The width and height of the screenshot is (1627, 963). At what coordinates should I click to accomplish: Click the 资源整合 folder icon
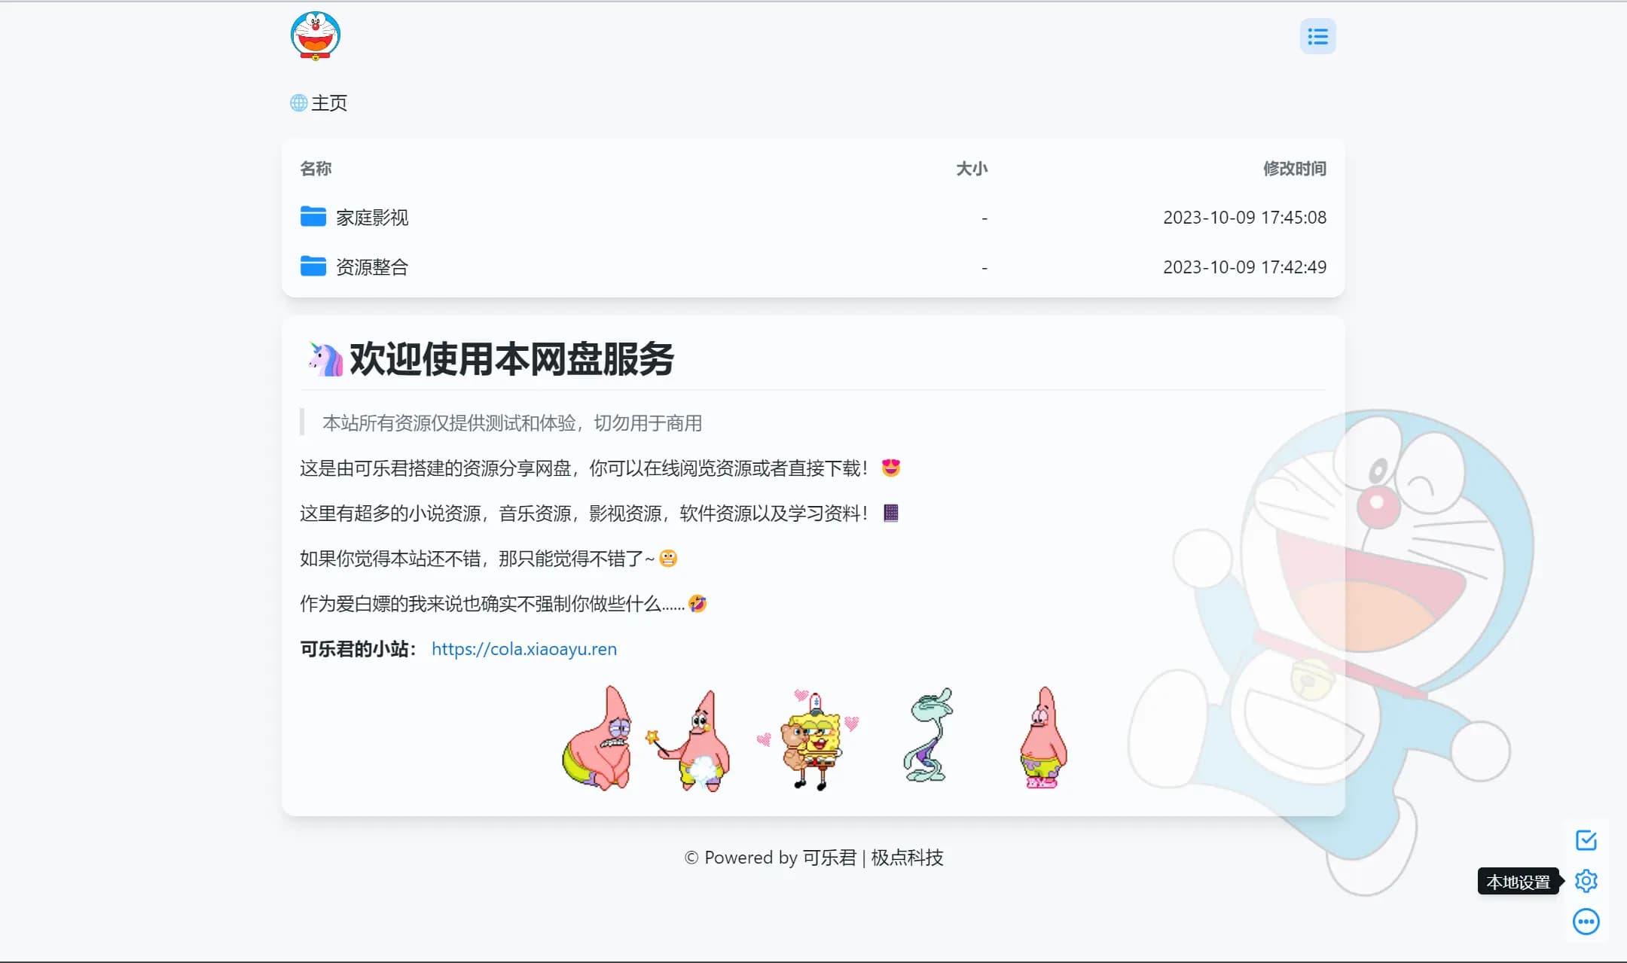(x=313, y=267)
